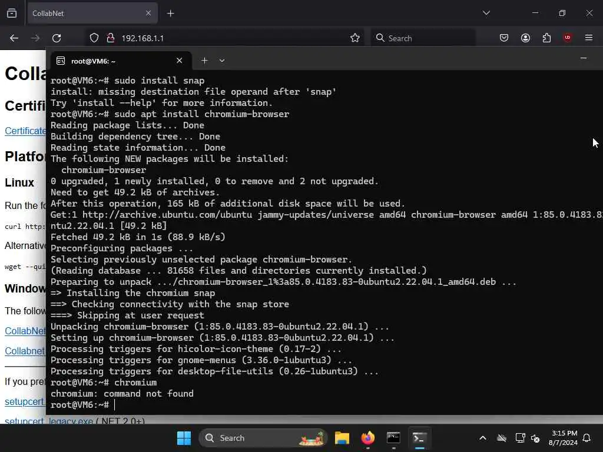Select the CollabNet browser tab
This screenshot has height=452, width=603.
pos(92,14)
